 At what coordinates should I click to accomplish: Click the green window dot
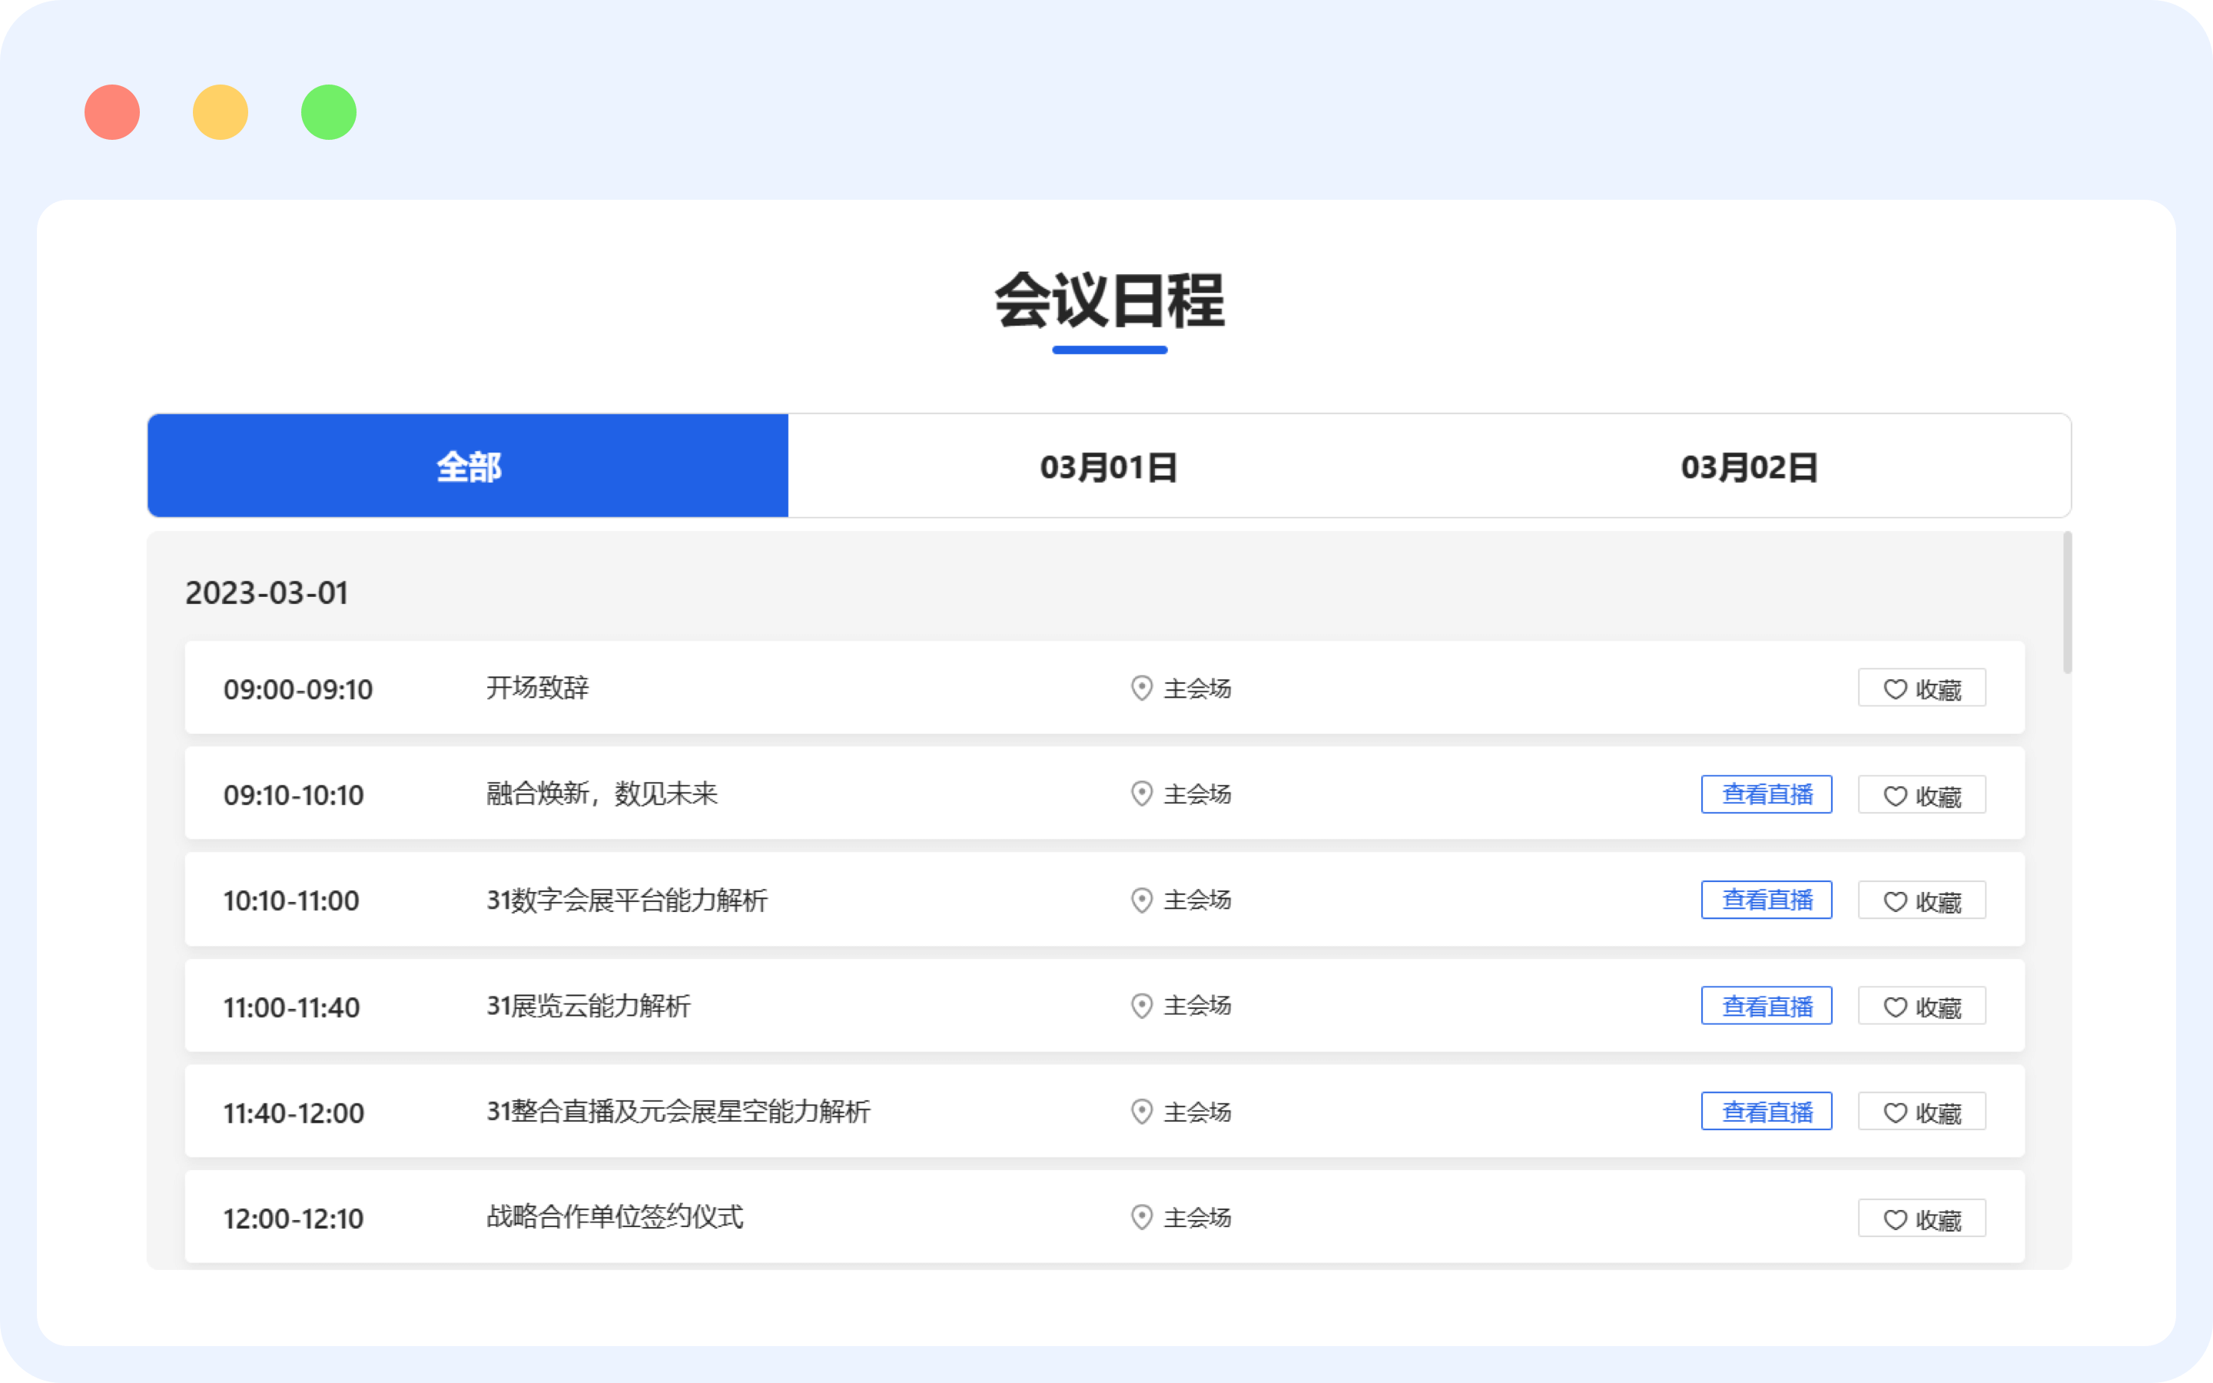coord(328,112)
